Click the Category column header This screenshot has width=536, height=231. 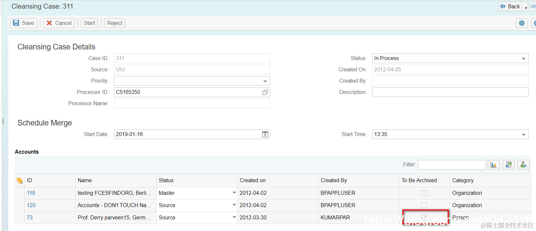pyautogui.click(x=490, y=181)
